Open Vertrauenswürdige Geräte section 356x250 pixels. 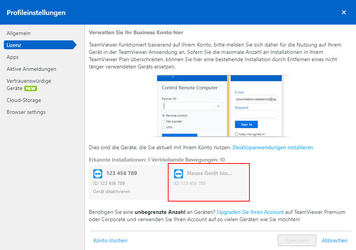point(29,84)
